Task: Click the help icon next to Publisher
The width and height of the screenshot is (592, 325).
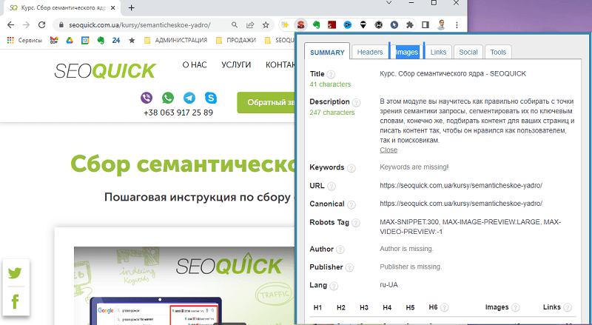Action: [349, 268]
